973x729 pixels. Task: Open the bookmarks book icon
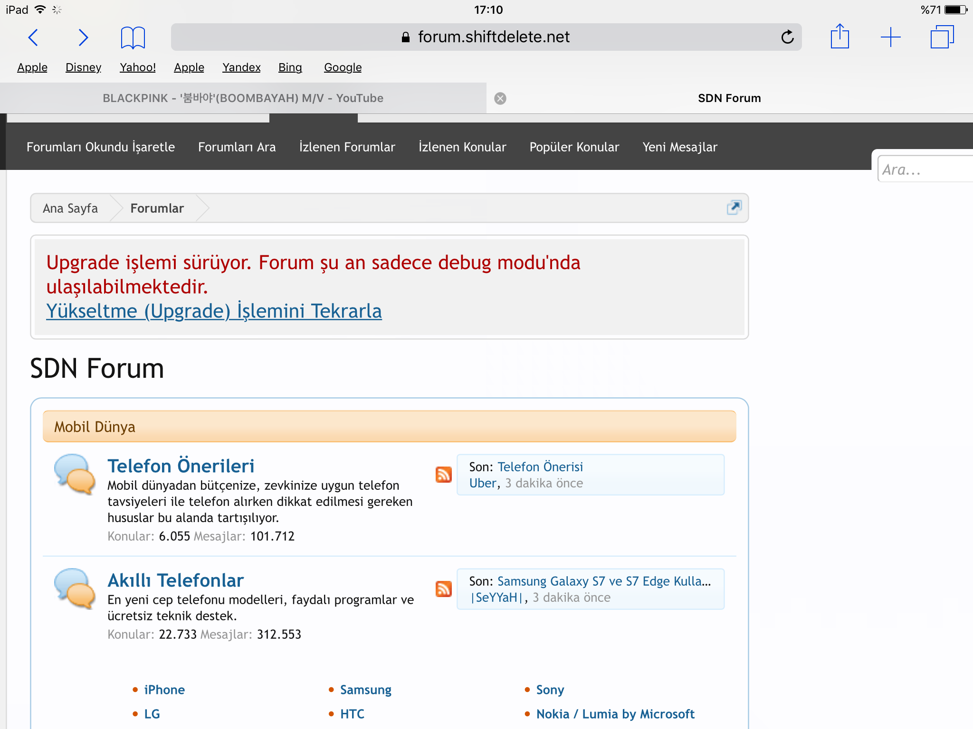pos(133,37)
